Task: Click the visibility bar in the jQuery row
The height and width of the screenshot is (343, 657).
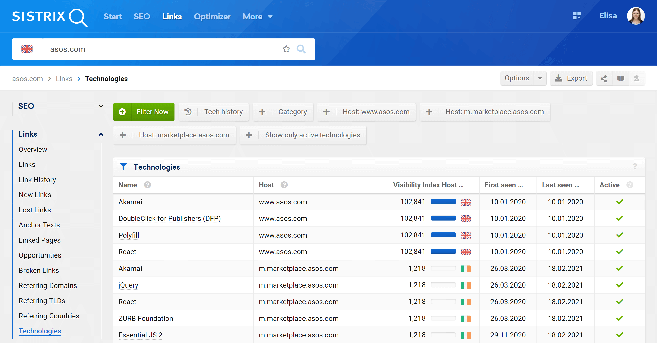Action: [443, 285]
